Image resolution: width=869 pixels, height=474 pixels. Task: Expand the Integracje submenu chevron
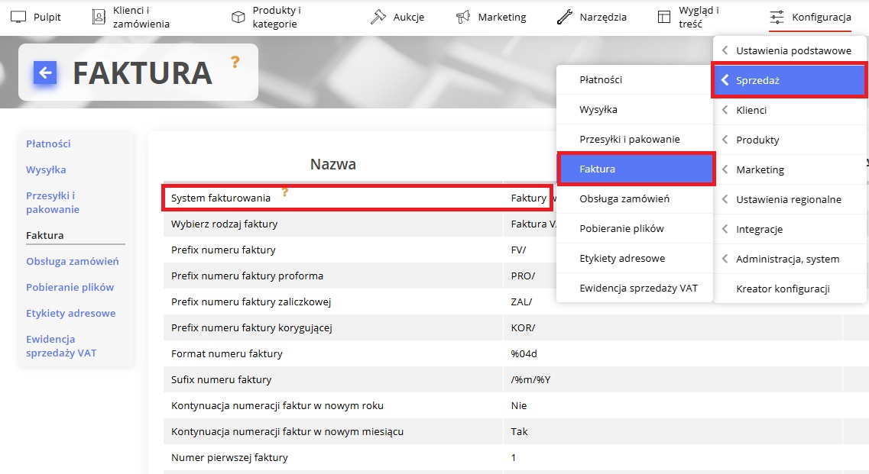pos(725,229)
